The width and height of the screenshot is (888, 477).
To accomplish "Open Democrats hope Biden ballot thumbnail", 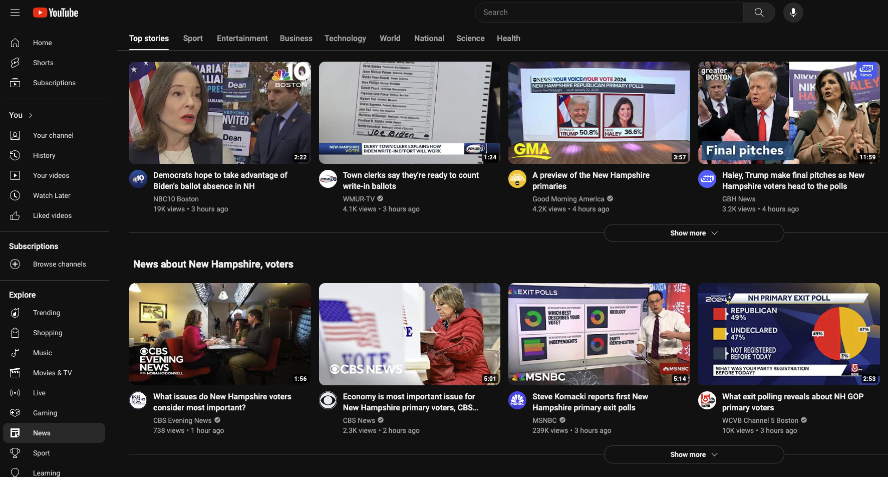I will [x=220, y=113].
